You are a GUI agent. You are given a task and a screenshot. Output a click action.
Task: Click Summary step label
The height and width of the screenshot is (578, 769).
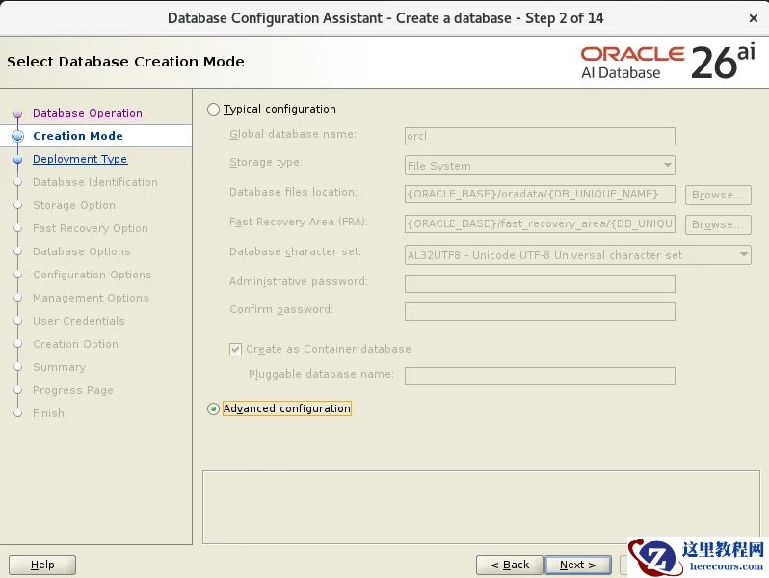pos(60,367)
